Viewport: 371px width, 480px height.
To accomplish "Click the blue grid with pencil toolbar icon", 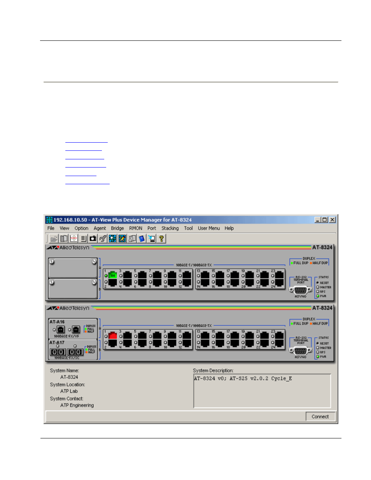I will [x=122, y=239].
